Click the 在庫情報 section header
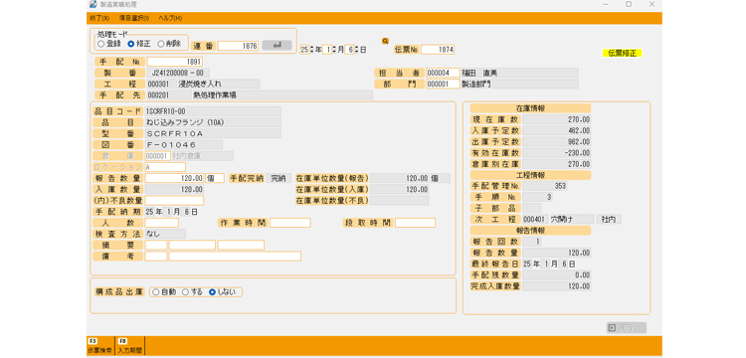This screenshot has width=746, height=358. pos(530,108)
